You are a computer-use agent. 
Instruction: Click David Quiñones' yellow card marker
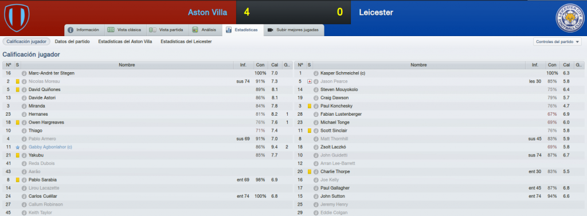[17, 90]
